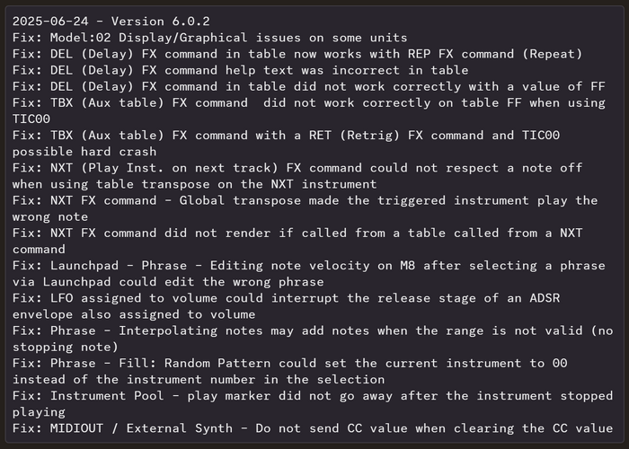Click the LFO assigned to volume fix line

point(305,296)
